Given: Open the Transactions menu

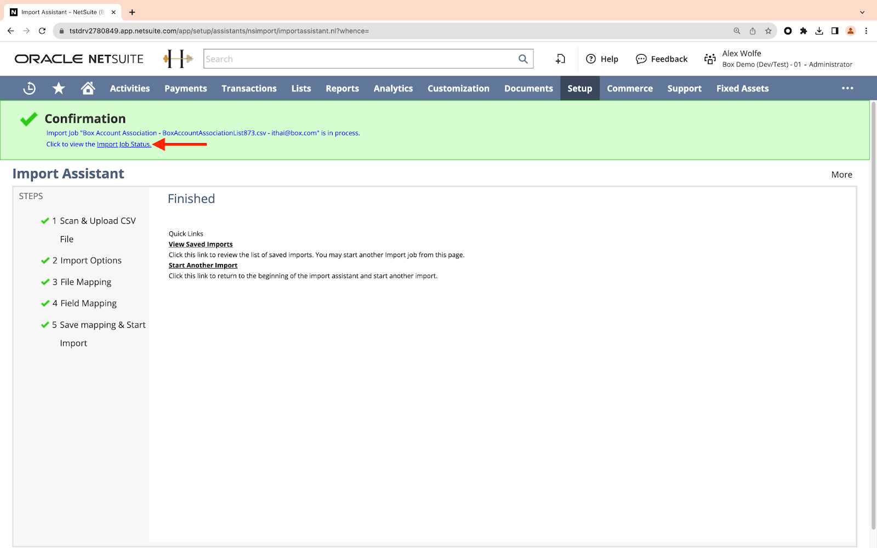Looking at the screenshot, I should click(x=249, y=88).
